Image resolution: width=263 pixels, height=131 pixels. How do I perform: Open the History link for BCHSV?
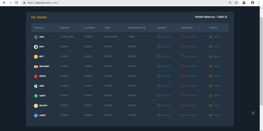[217, 105]
